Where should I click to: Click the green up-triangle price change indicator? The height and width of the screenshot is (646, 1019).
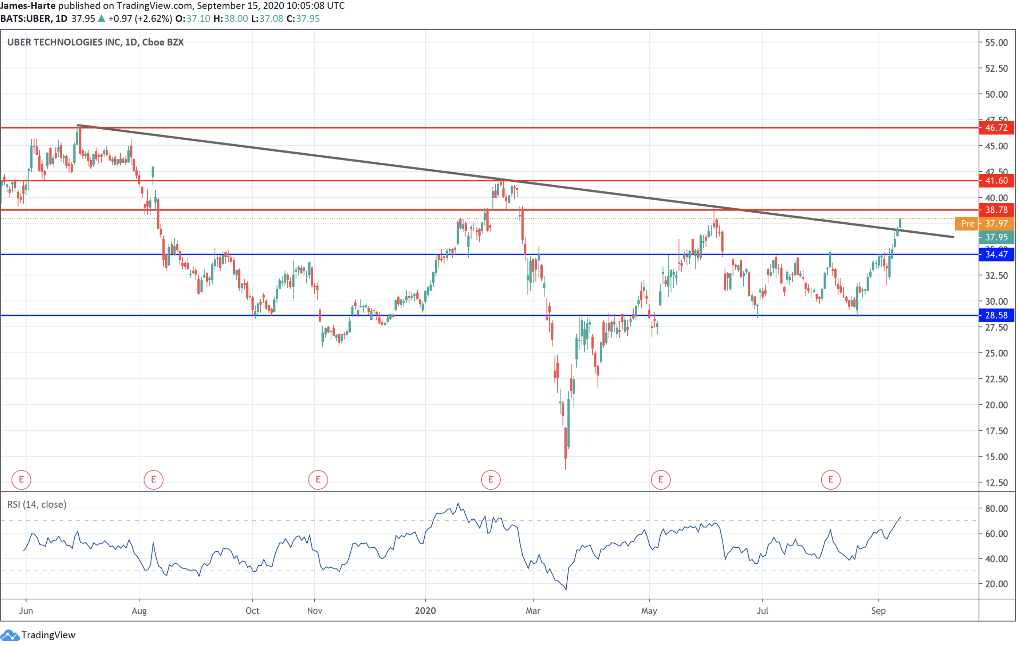coord(101,19)
